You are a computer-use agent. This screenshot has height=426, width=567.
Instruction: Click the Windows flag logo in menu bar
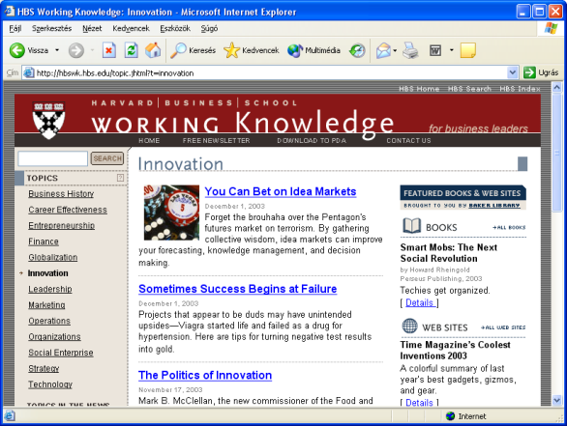551,28
